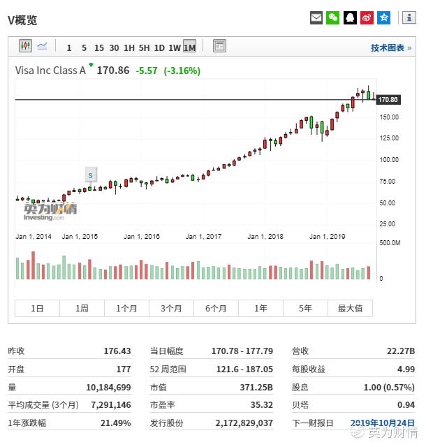Switch to candlestick chart type

25,45
